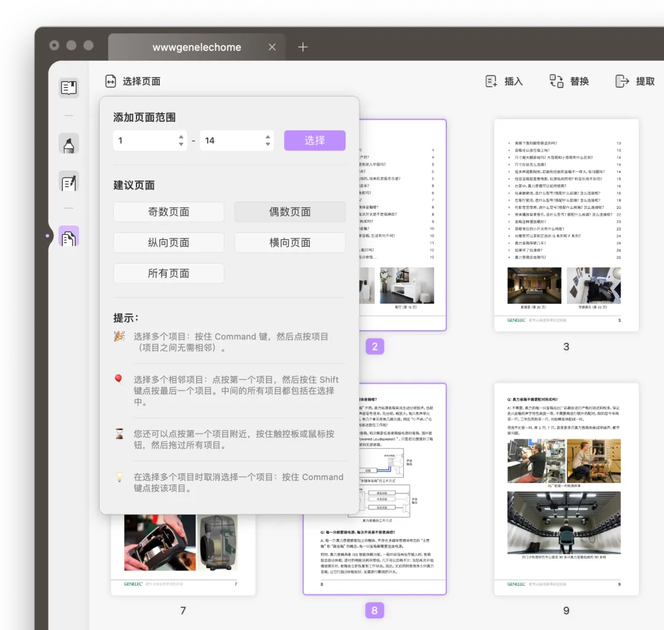Open a new tab with plus
Image resolution: width=664 pixels, height=630 pixels.
pos(302,47)
